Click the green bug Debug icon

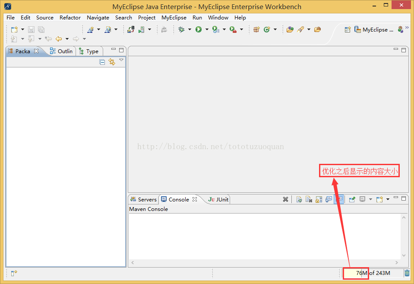pyautogui.click(x=181, y=29)
